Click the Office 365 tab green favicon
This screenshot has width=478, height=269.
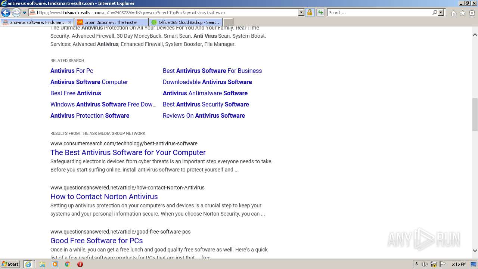154,22
